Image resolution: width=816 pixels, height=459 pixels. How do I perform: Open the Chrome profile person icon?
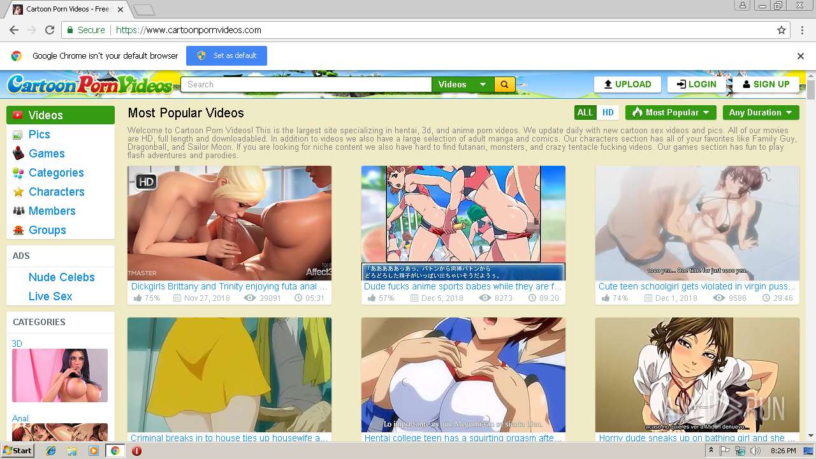point(742,5)
